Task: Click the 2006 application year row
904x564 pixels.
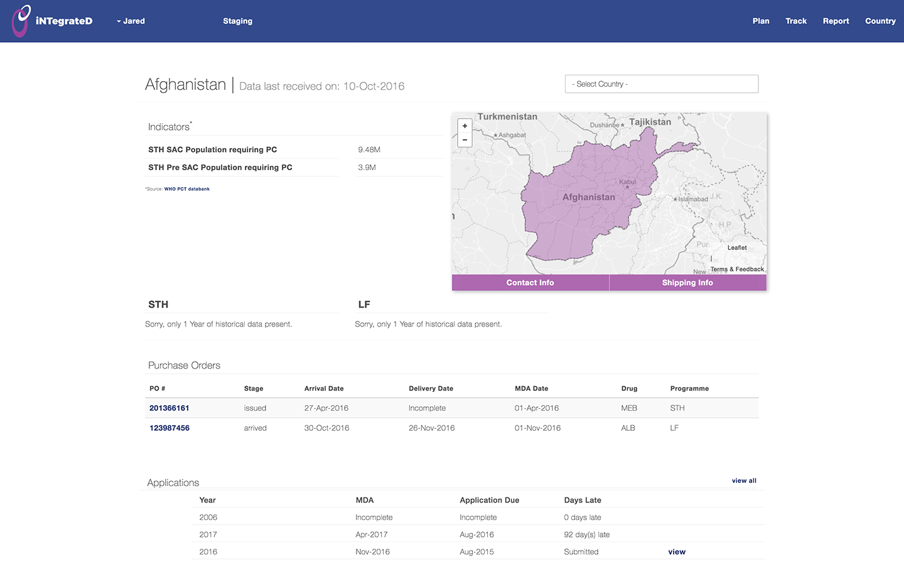Action: [x=478, y=518]
